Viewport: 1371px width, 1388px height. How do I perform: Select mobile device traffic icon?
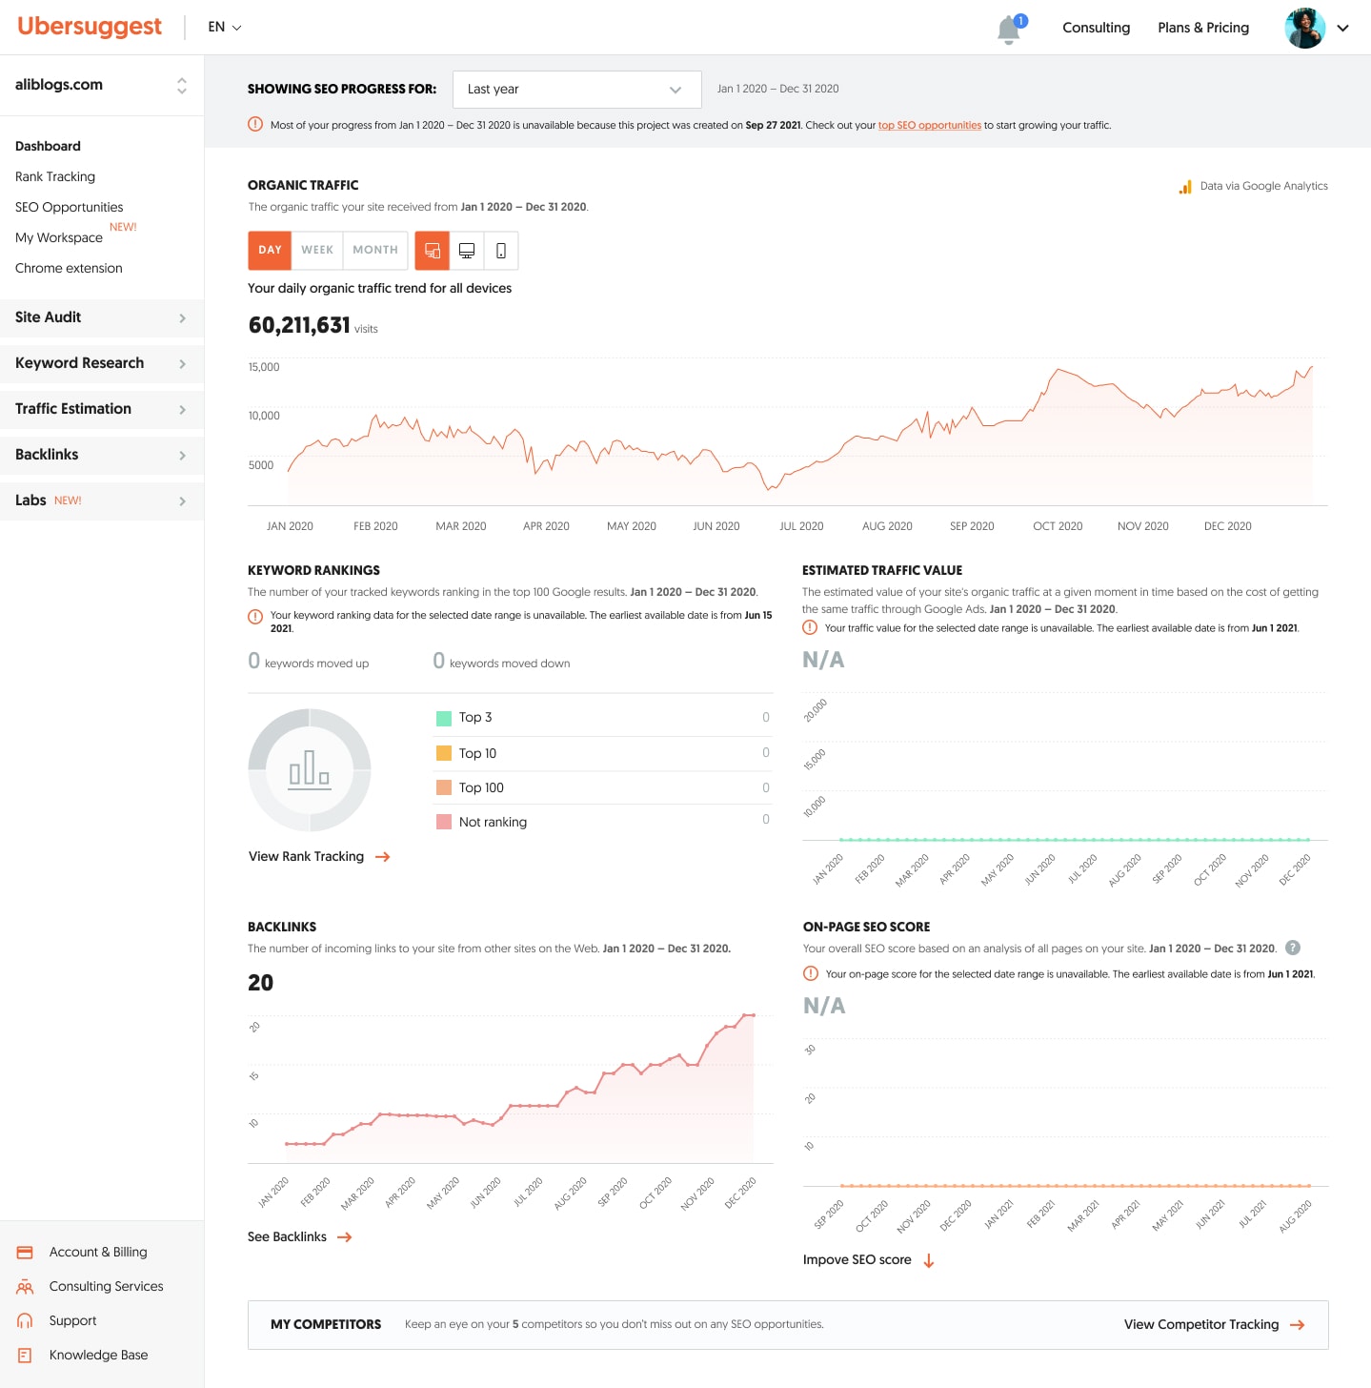501,251
